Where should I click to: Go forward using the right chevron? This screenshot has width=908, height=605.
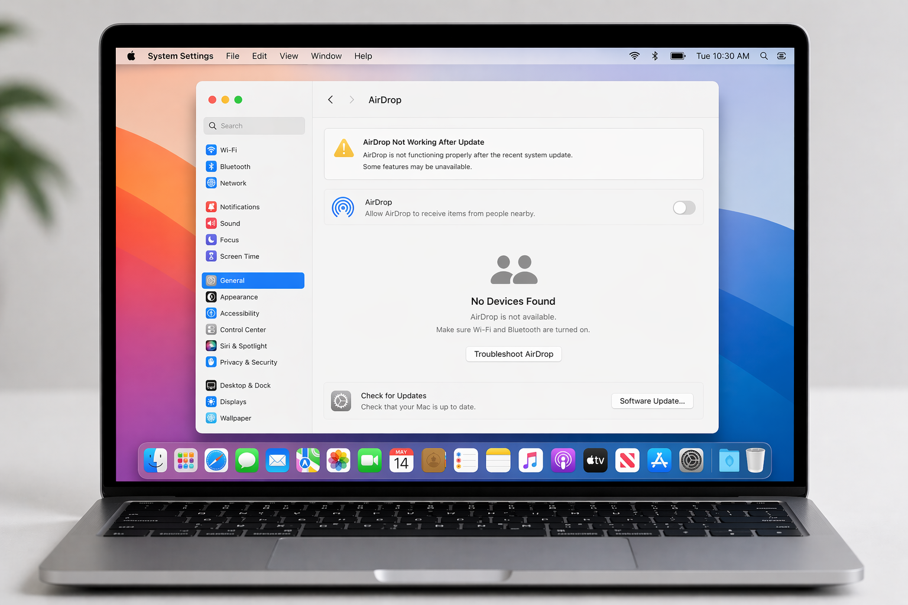coord(352,100)
